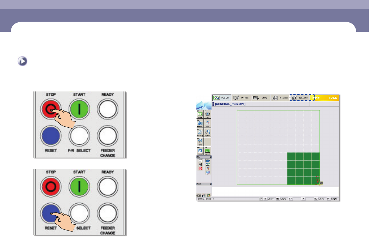This screenshot has width=369, height=237.
Task: Click green START in panel with finger on RESET
Action: 79,187
